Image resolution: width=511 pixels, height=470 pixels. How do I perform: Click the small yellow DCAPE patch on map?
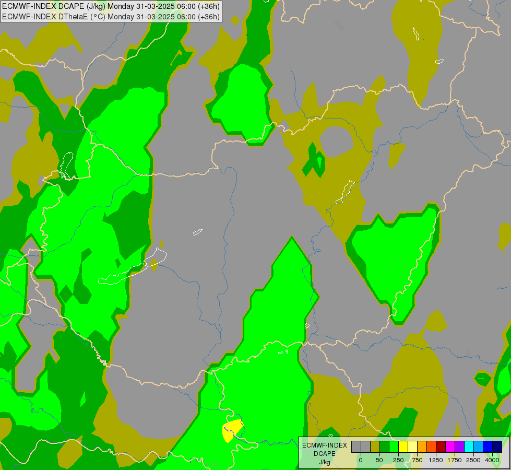pyautogui.click(x=232, y=430)
